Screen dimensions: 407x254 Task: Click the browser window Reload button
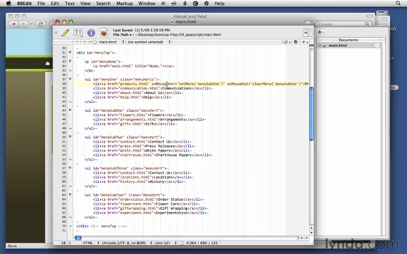[41, 24]
